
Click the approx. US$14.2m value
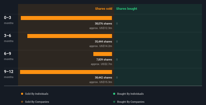coord(101,46)
